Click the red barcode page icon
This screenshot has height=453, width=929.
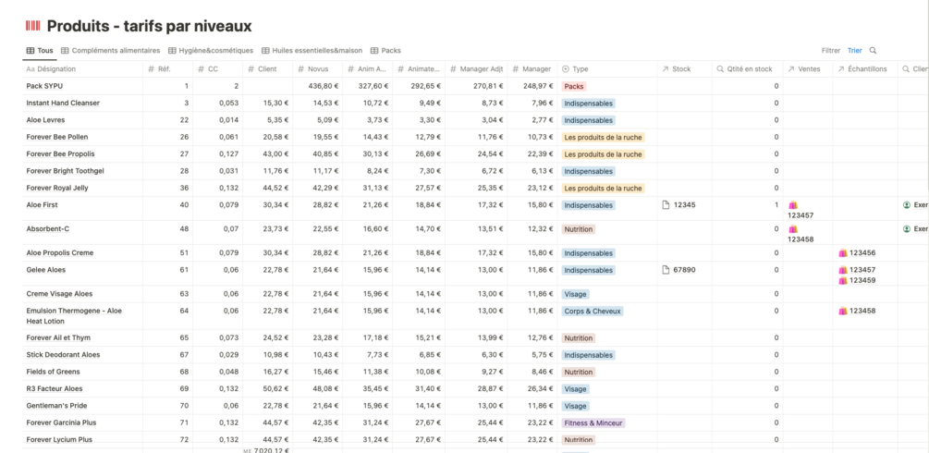point(32,26)
